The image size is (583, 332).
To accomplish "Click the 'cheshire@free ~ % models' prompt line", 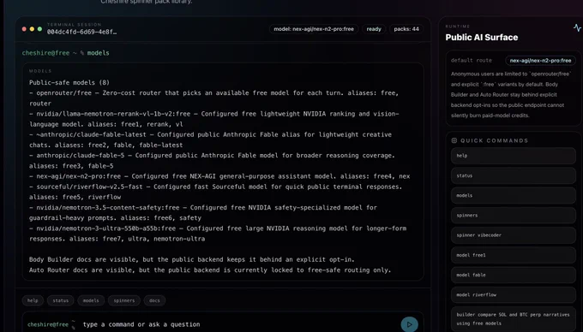I will coord(65,53).
